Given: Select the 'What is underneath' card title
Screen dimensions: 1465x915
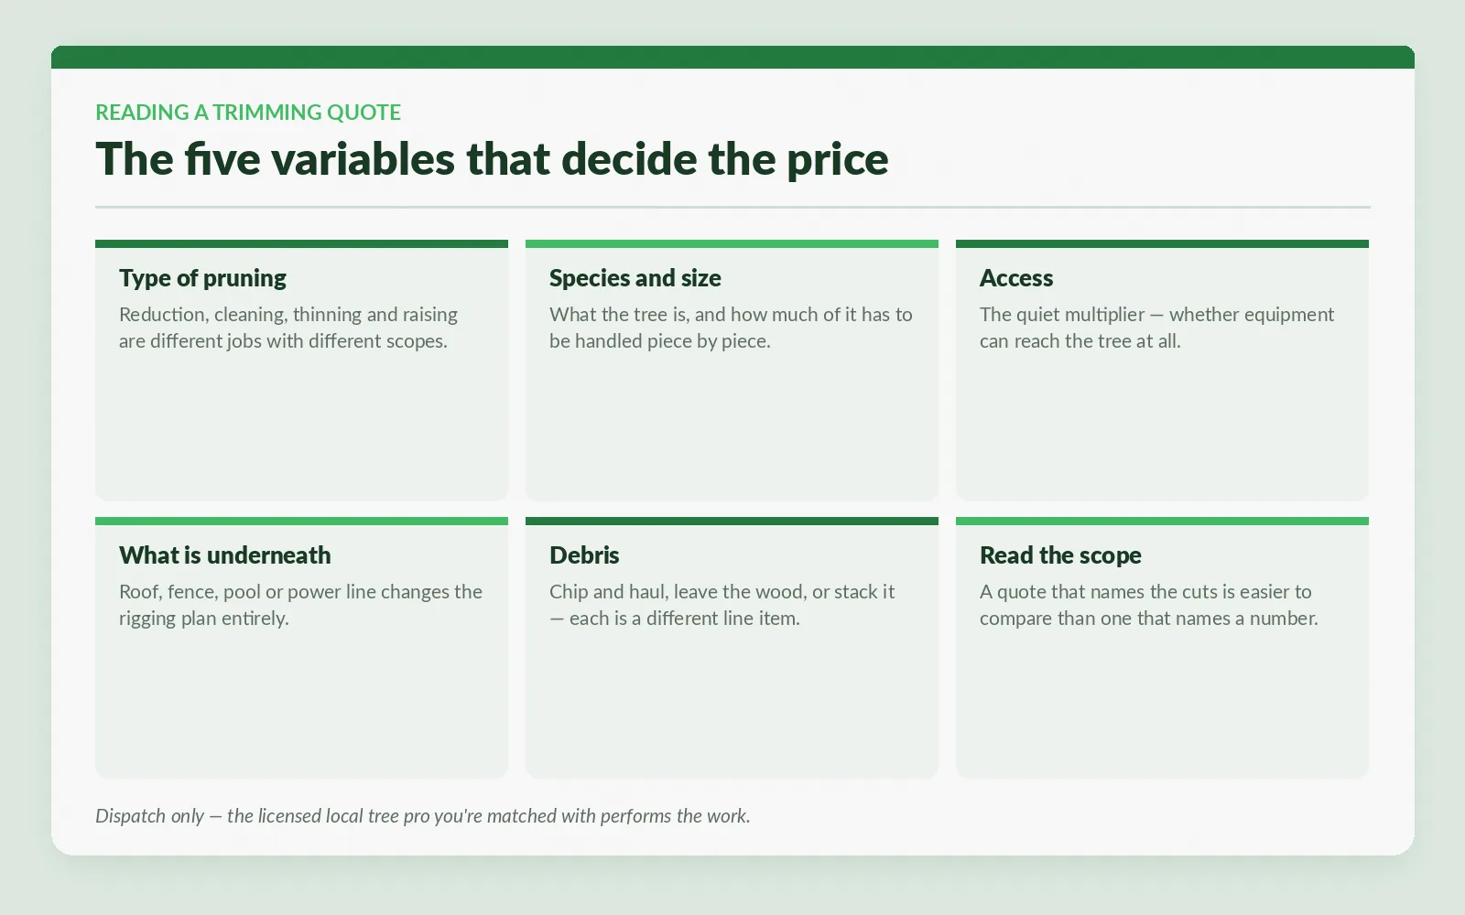Looking at the screenshot, I should [x=224, y=555].
